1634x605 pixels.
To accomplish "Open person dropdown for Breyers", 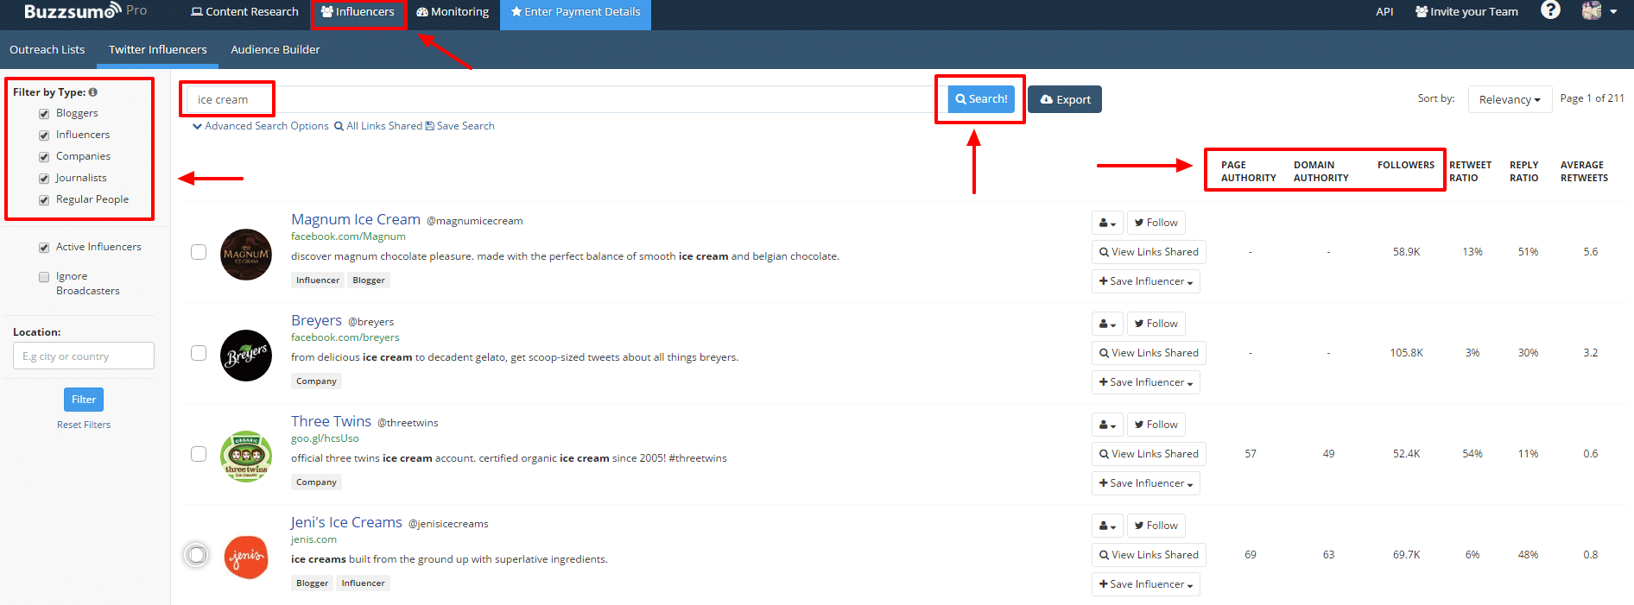I will point(1107,324).
